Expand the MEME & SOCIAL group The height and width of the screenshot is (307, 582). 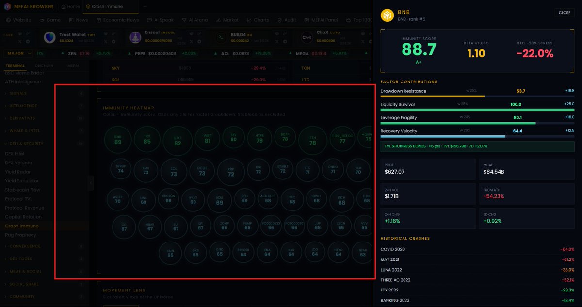point(44,272)
